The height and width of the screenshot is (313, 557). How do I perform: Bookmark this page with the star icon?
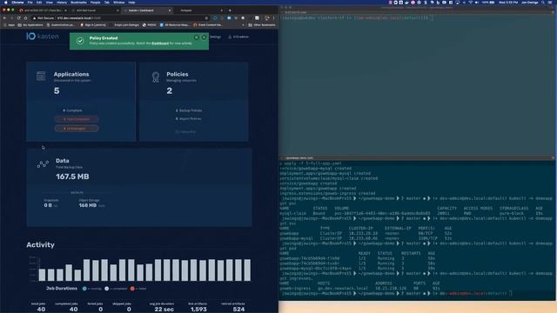point(206,17)
